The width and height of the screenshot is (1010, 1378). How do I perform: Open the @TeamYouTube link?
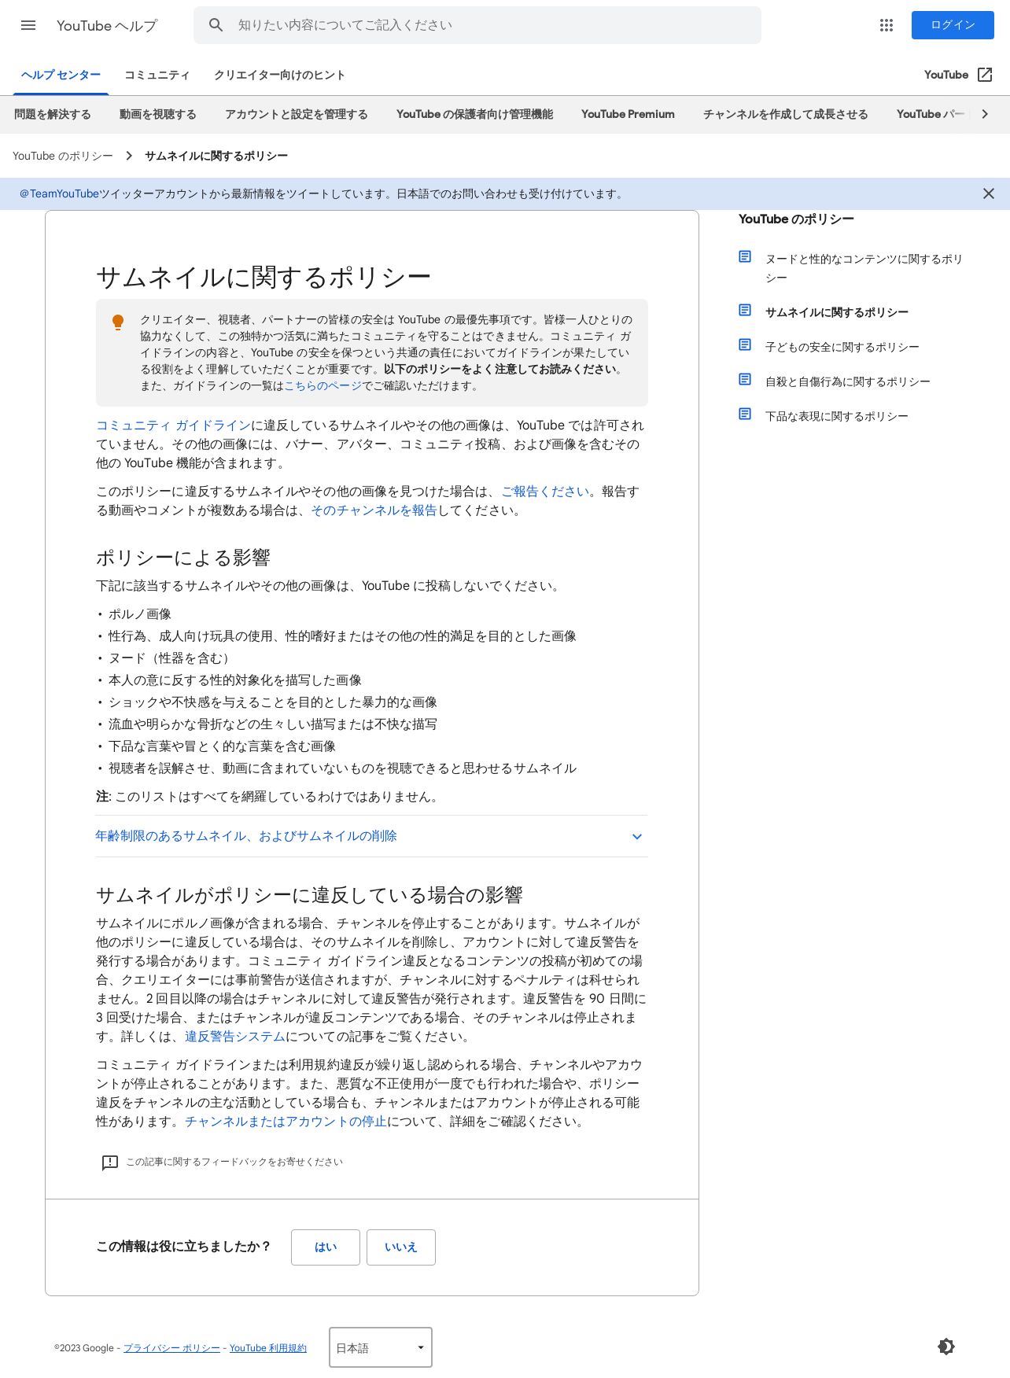pyautogui.click(x=60, y=193)
